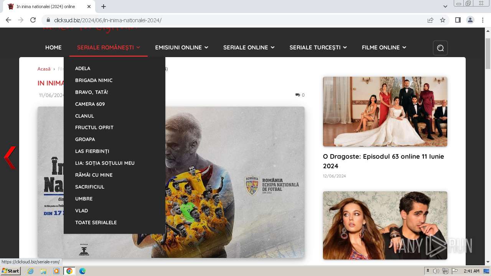The height and width of the screenshot is (276, 491).
Task: Select SACRIFICIUL from the dropdown
Action: pyautogui.click(x=90, y=187)
